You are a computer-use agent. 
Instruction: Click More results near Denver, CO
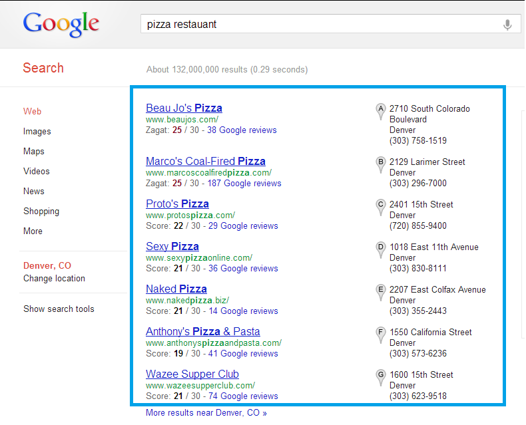pyautogui.click(x=206, y=412)
